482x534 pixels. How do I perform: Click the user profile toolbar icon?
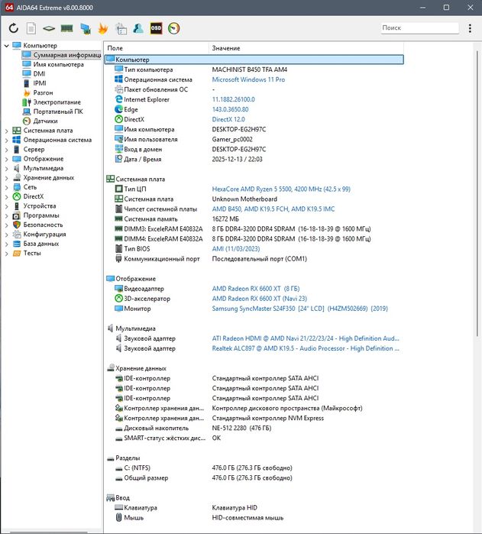pos(138,28)
